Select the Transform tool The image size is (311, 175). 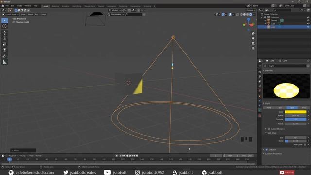click(4, 50)
